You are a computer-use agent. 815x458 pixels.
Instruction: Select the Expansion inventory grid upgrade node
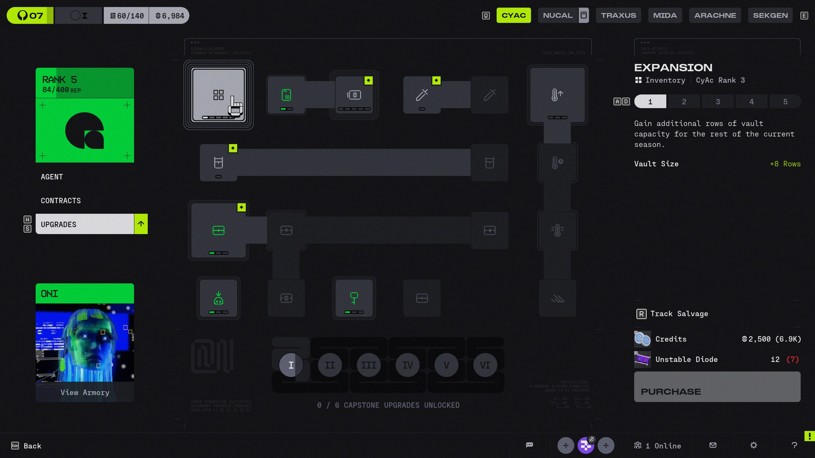coord(218,95)
